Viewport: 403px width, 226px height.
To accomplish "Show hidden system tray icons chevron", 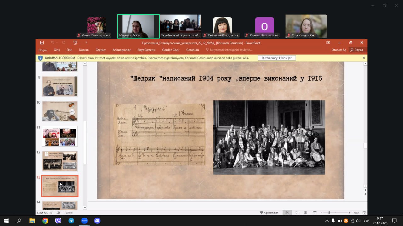I will pos(327,221).
